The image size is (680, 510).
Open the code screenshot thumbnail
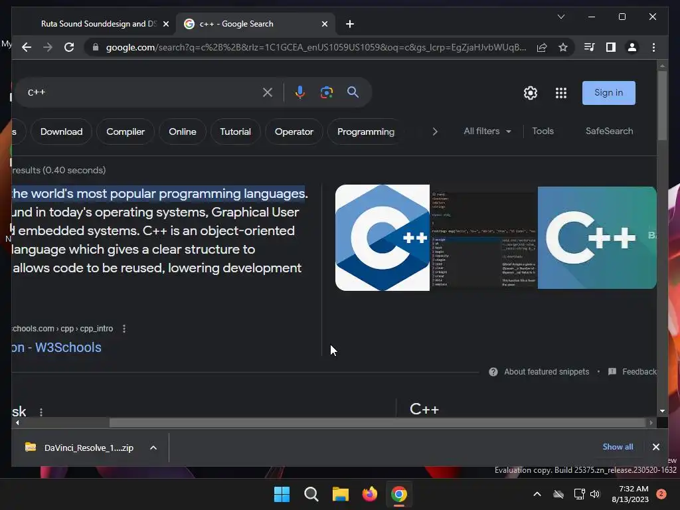point(483,238)
